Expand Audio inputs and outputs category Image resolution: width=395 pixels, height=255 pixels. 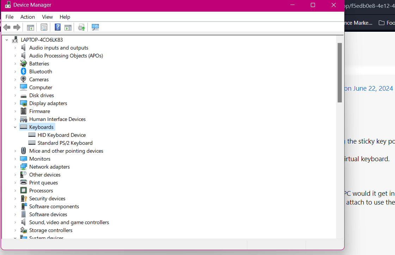pyautogui.click(x=15, y=48)
